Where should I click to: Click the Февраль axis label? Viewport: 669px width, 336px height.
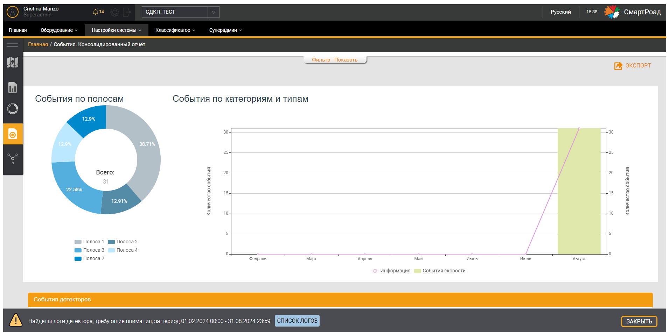click(258, 259)
